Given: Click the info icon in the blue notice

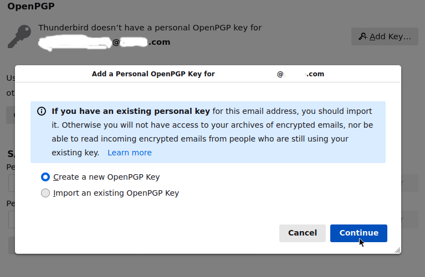Looking at the screenshot, I should coord(42,111).
